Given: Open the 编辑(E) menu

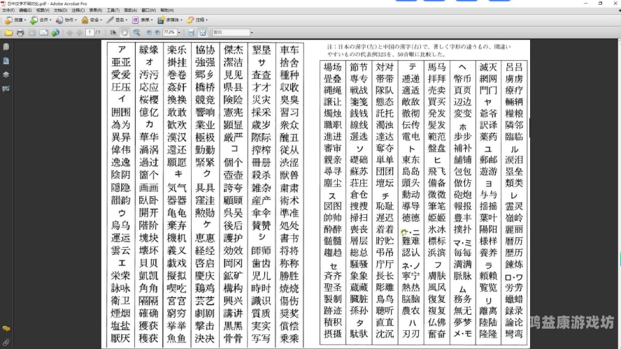Looking at the screenshot, I should click(25, 10).
